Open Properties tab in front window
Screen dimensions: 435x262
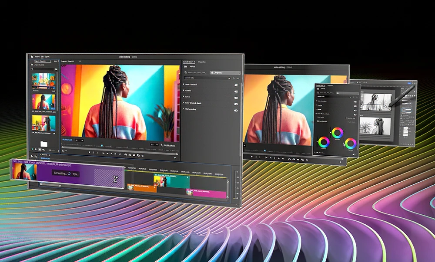point(202,62)
